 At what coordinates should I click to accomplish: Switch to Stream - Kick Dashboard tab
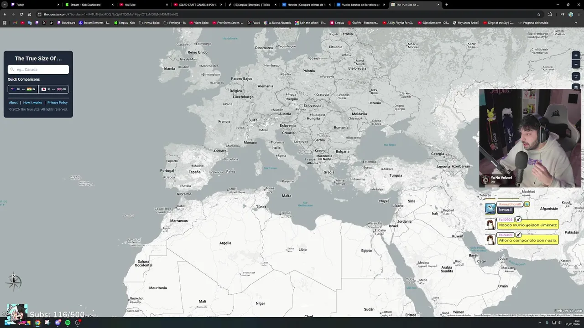click(x=89, y=5)
